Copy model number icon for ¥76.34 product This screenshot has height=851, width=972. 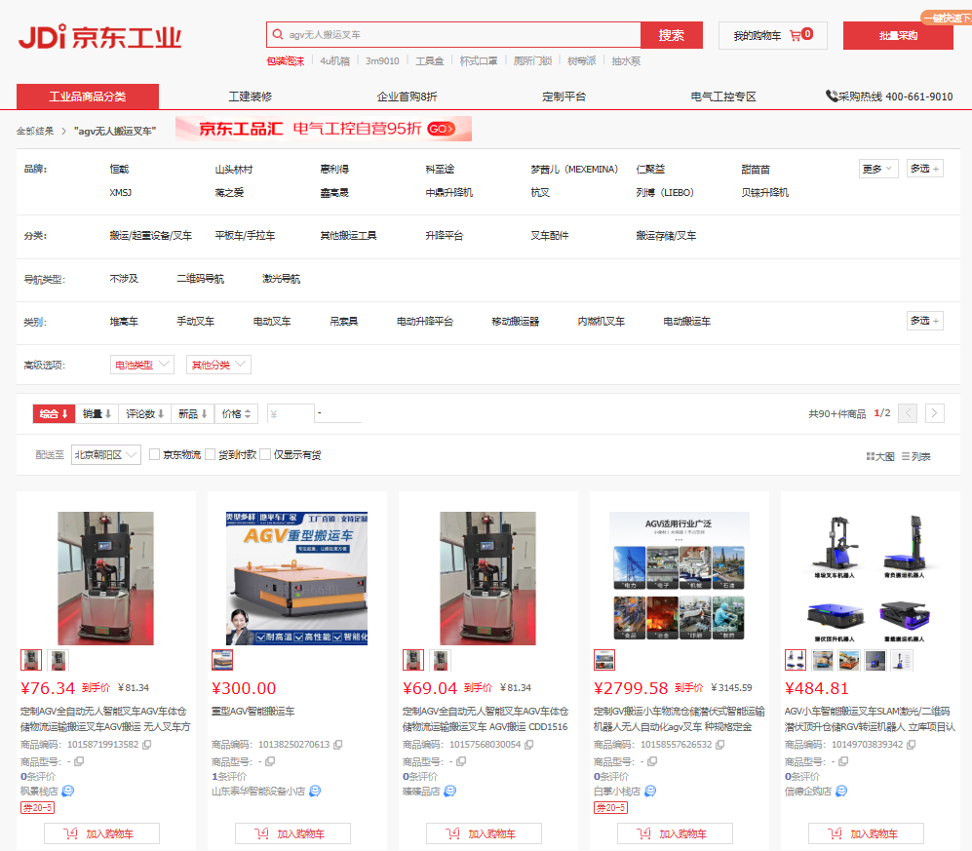click(79, 761)
